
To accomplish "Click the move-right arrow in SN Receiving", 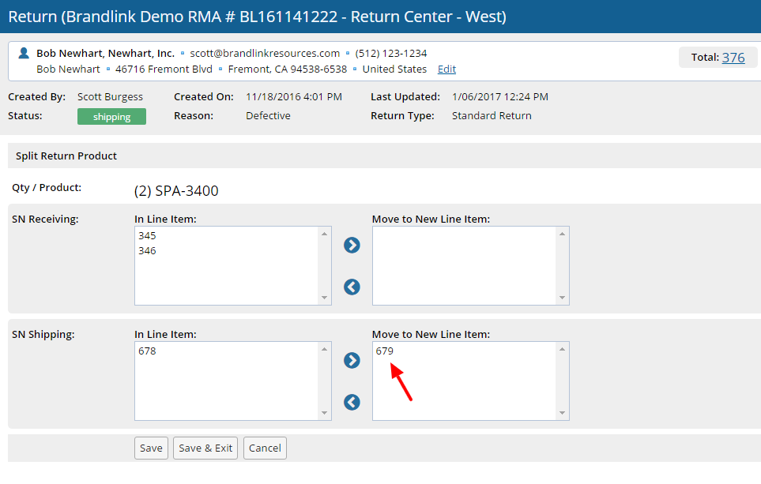I will (352, 246).
